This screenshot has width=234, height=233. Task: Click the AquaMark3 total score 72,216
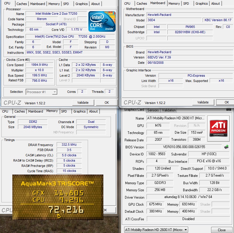click(66, 210)
